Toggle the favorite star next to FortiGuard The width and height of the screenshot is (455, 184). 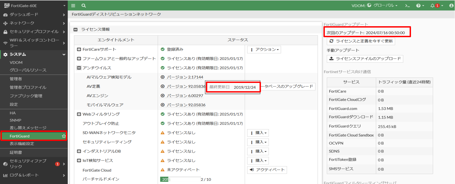64,136
